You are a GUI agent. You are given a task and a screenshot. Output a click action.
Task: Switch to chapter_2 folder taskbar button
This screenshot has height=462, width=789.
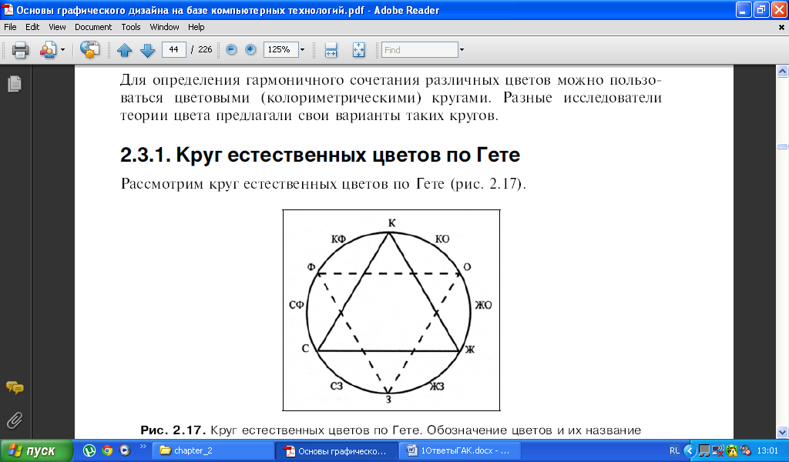point(213,450)
